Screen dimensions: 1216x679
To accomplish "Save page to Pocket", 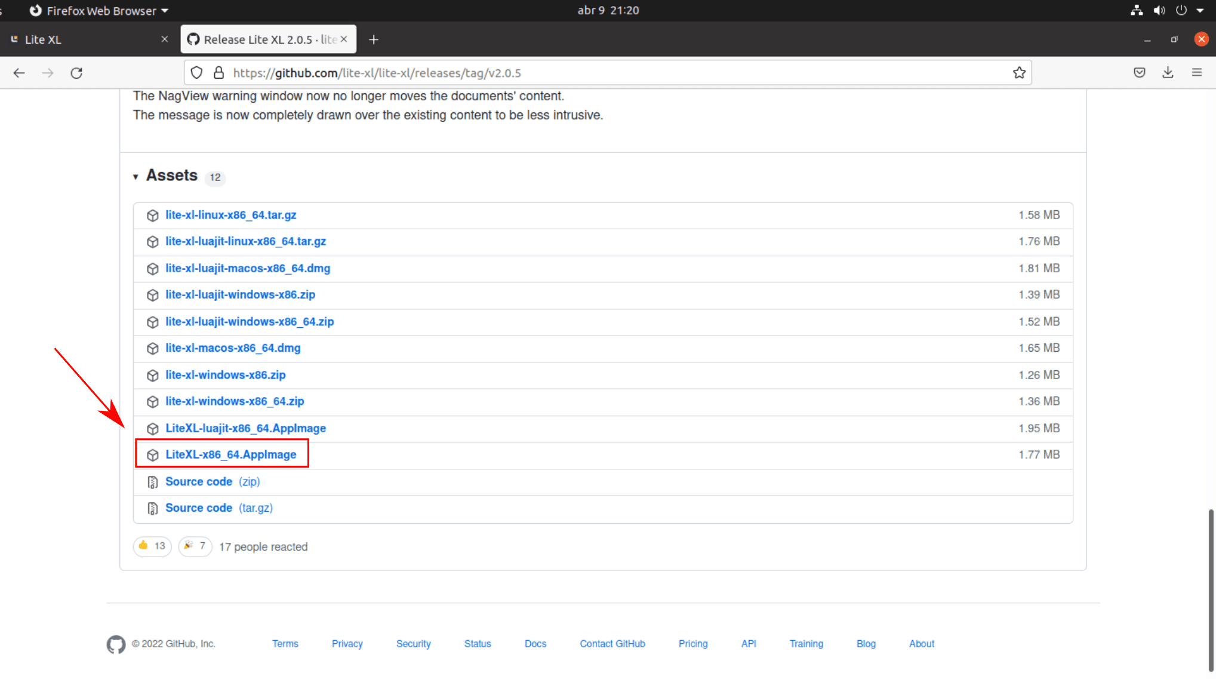I will click(1139, 72).
